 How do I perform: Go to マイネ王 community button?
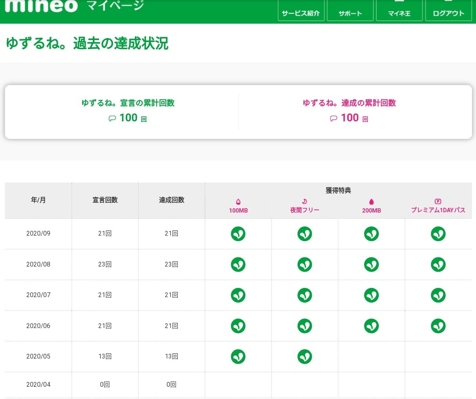pyautogui.click(x=399, y=10)
